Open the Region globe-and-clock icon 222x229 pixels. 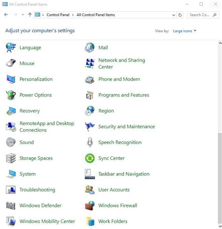point(89,111)
